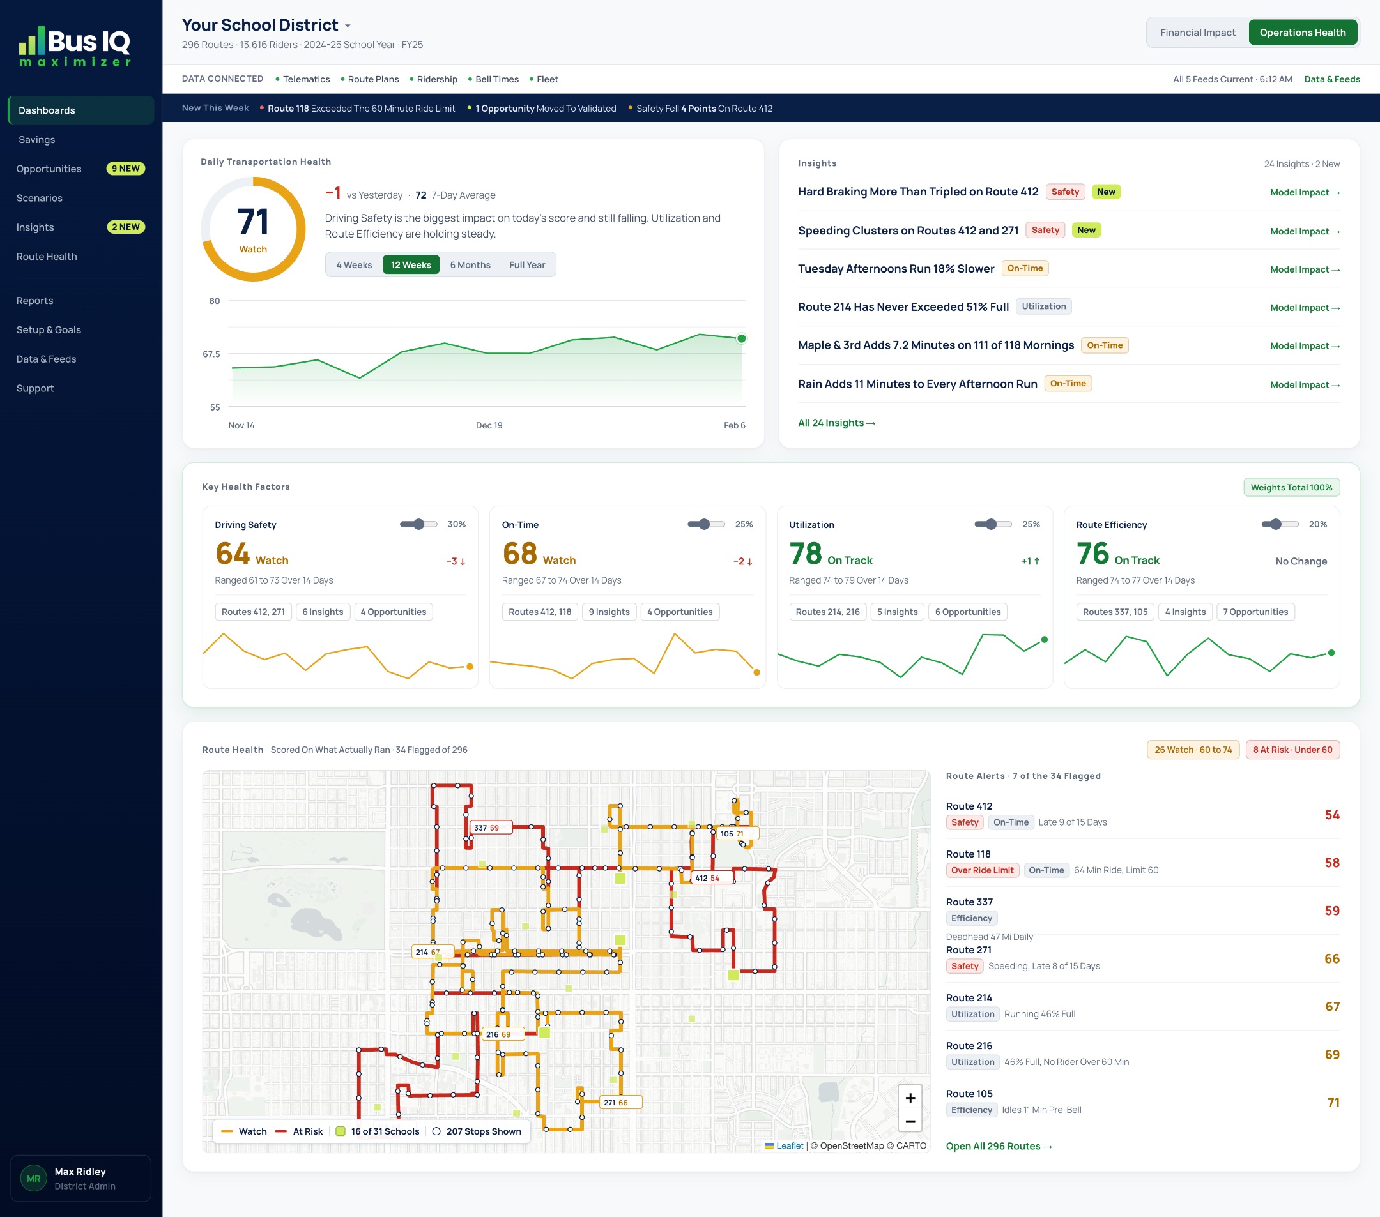Adjust the Driving Safety weight slider
Viewport: 1380px width, 1217px height.
tap(418, 524)
